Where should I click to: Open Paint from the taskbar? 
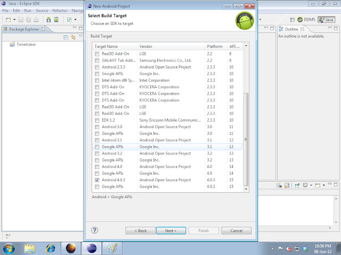point(112,248)
